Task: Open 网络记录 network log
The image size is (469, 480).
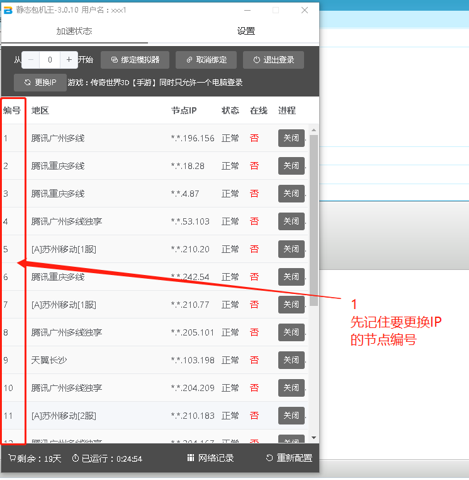Action: coord(210,458)
